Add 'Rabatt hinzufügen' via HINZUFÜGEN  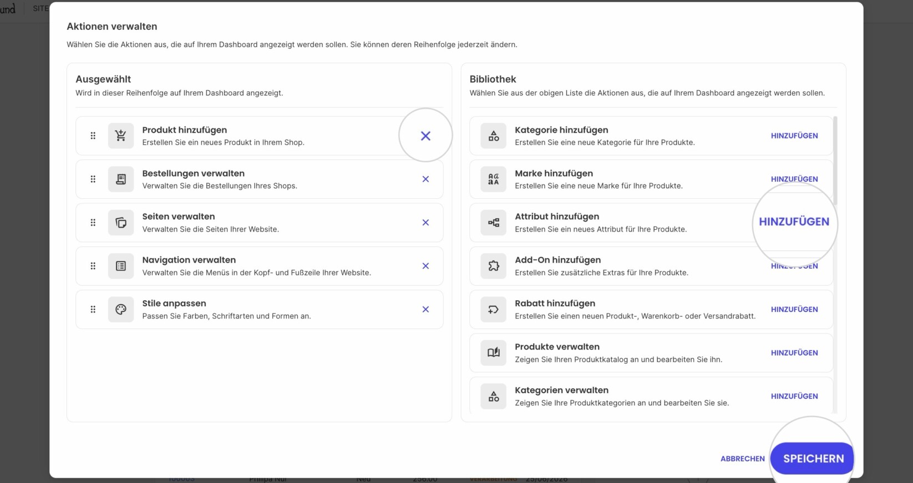tap(794, 310)
